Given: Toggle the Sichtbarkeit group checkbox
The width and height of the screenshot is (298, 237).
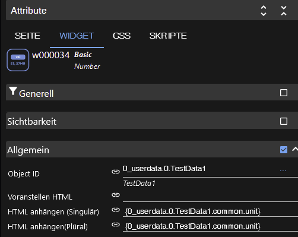Looking at the screenshot, I should 284,121.
